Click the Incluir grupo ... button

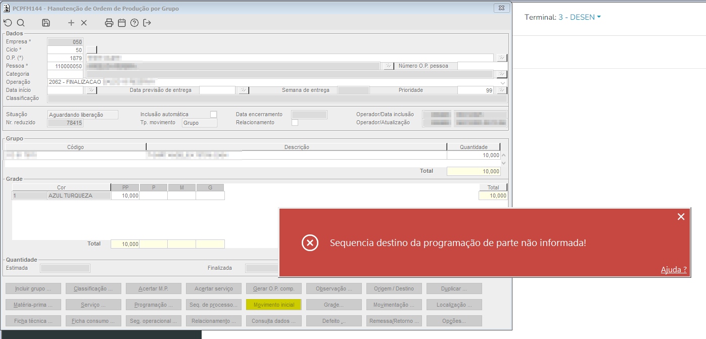(x=33, y=288)
